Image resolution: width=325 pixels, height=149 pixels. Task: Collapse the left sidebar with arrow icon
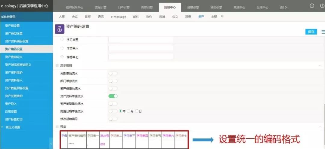tap(51, 144)
